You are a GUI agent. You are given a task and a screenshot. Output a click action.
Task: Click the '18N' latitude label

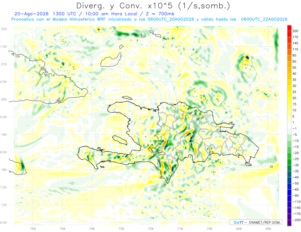[4, 170]
